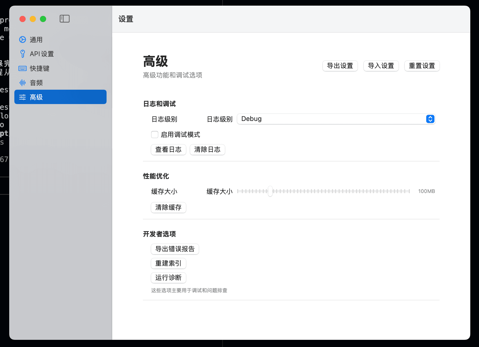Click the gear icon beside 通用
The width and height of the screenshot is (479, 347).
[23, 39]
